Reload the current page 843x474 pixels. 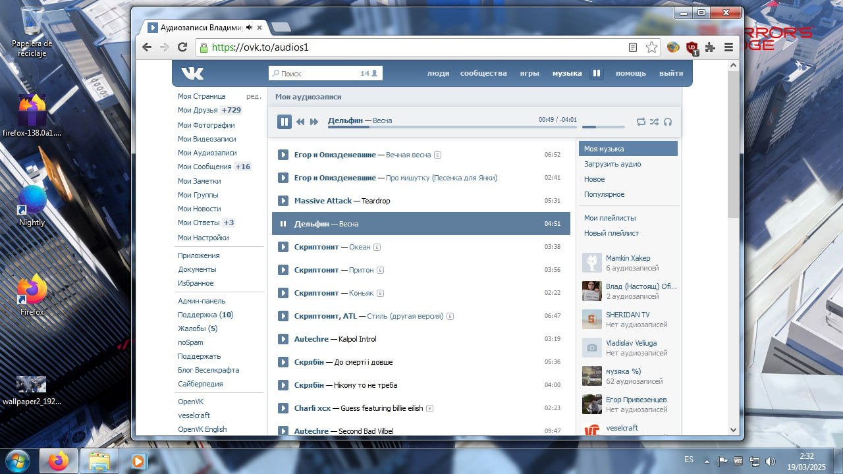click(182, 47)
